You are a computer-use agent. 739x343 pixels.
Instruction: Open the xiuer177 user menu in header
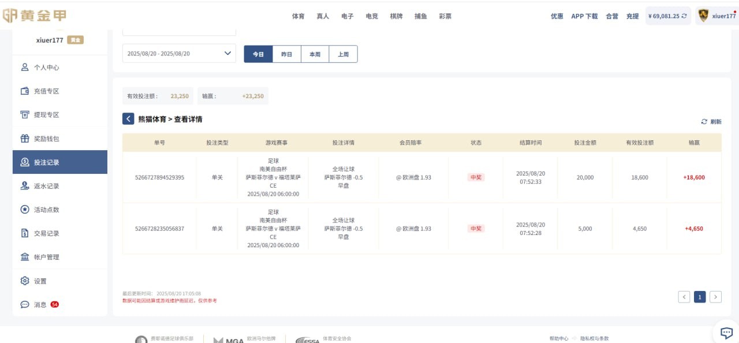click(717, 16)
